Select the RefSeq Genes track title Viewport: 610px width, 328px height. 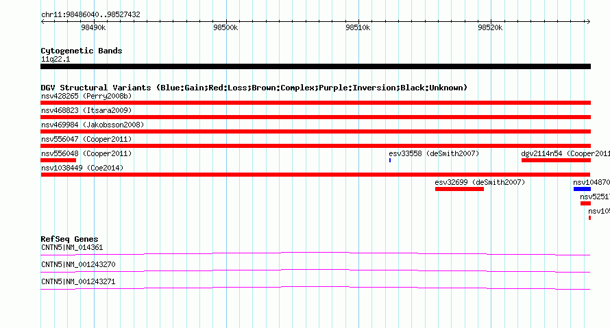click(x=70, y=239)
